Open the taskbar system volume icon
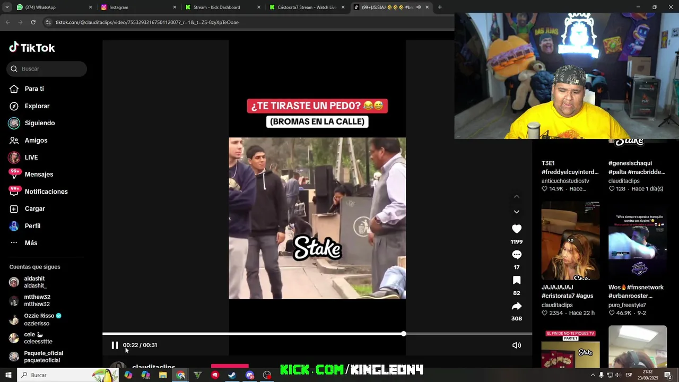Image resolution: width=679 pixels, height=382 pixels. tap(618, 375)
